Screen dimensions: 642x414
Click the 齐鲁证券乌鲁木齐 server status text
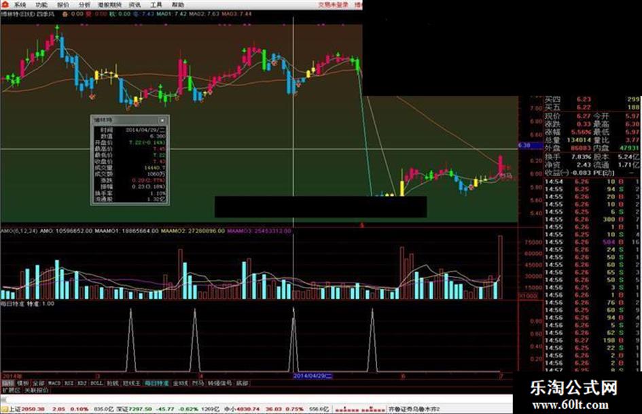(414, 409)
